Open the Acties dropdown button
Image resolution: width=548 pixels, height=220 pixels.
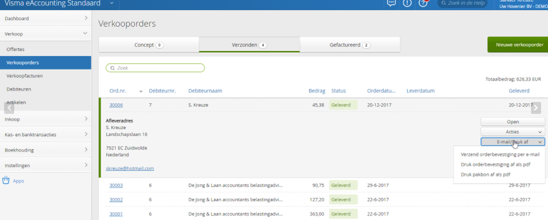(x=513, y=132)
